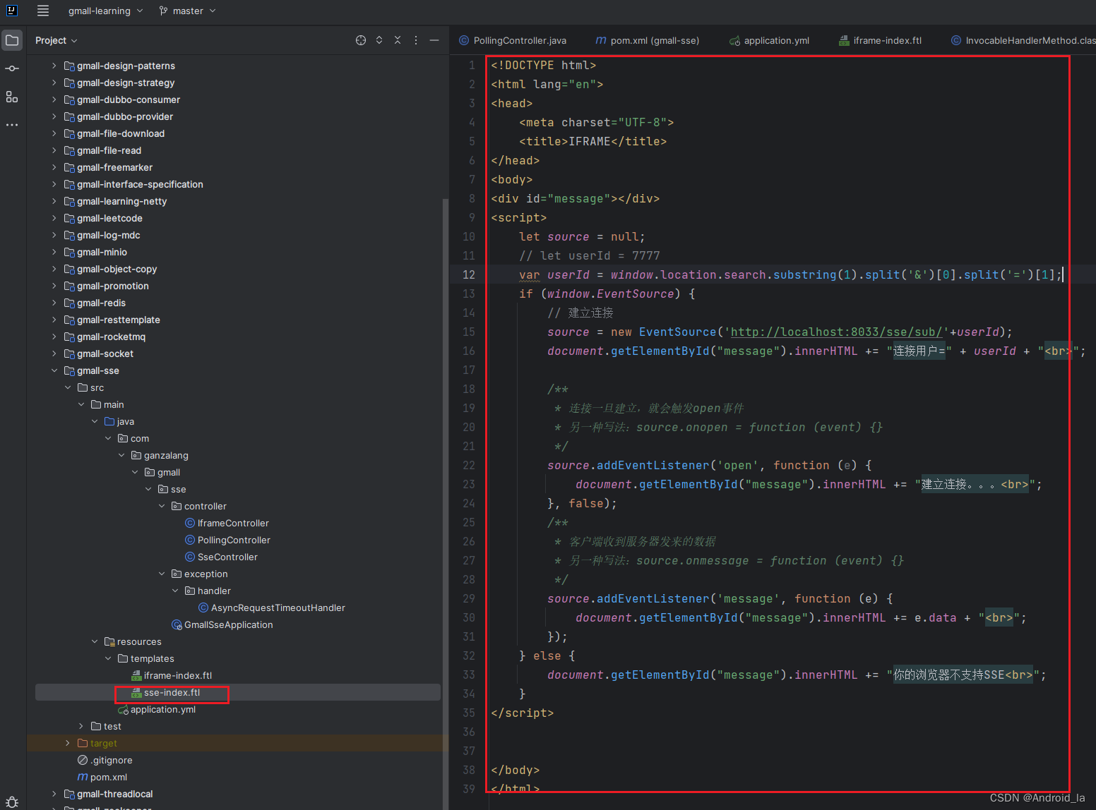
Task: Select SseController in project tree
Action: coord(227,557)
